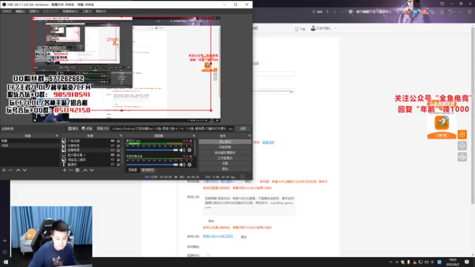Open the 编辑(E) menu in OBS
Viewport: 475px width, 267px height.
[x=20, y=11]
